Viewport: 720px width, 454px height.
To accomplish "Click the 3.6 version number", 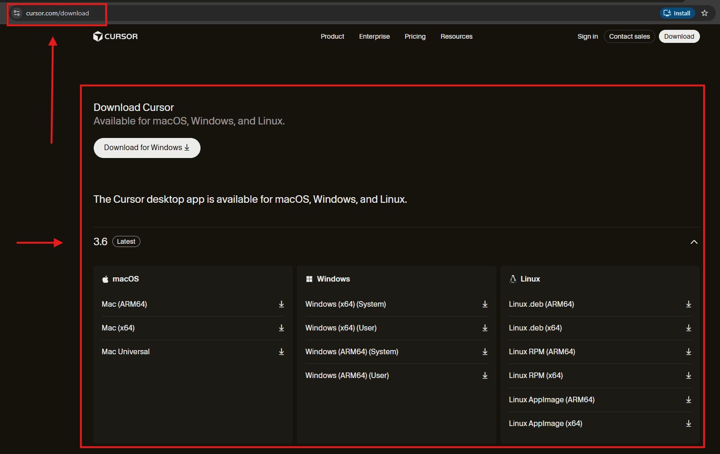I will 100,241.
